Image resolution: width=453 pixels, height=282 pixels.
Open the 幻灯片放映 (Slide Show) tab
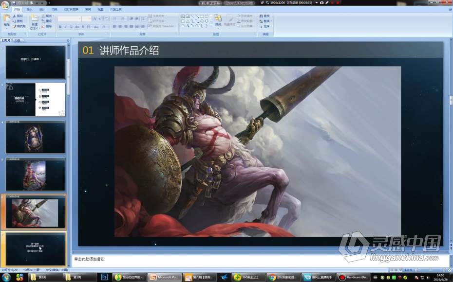(x=71, y=10)
